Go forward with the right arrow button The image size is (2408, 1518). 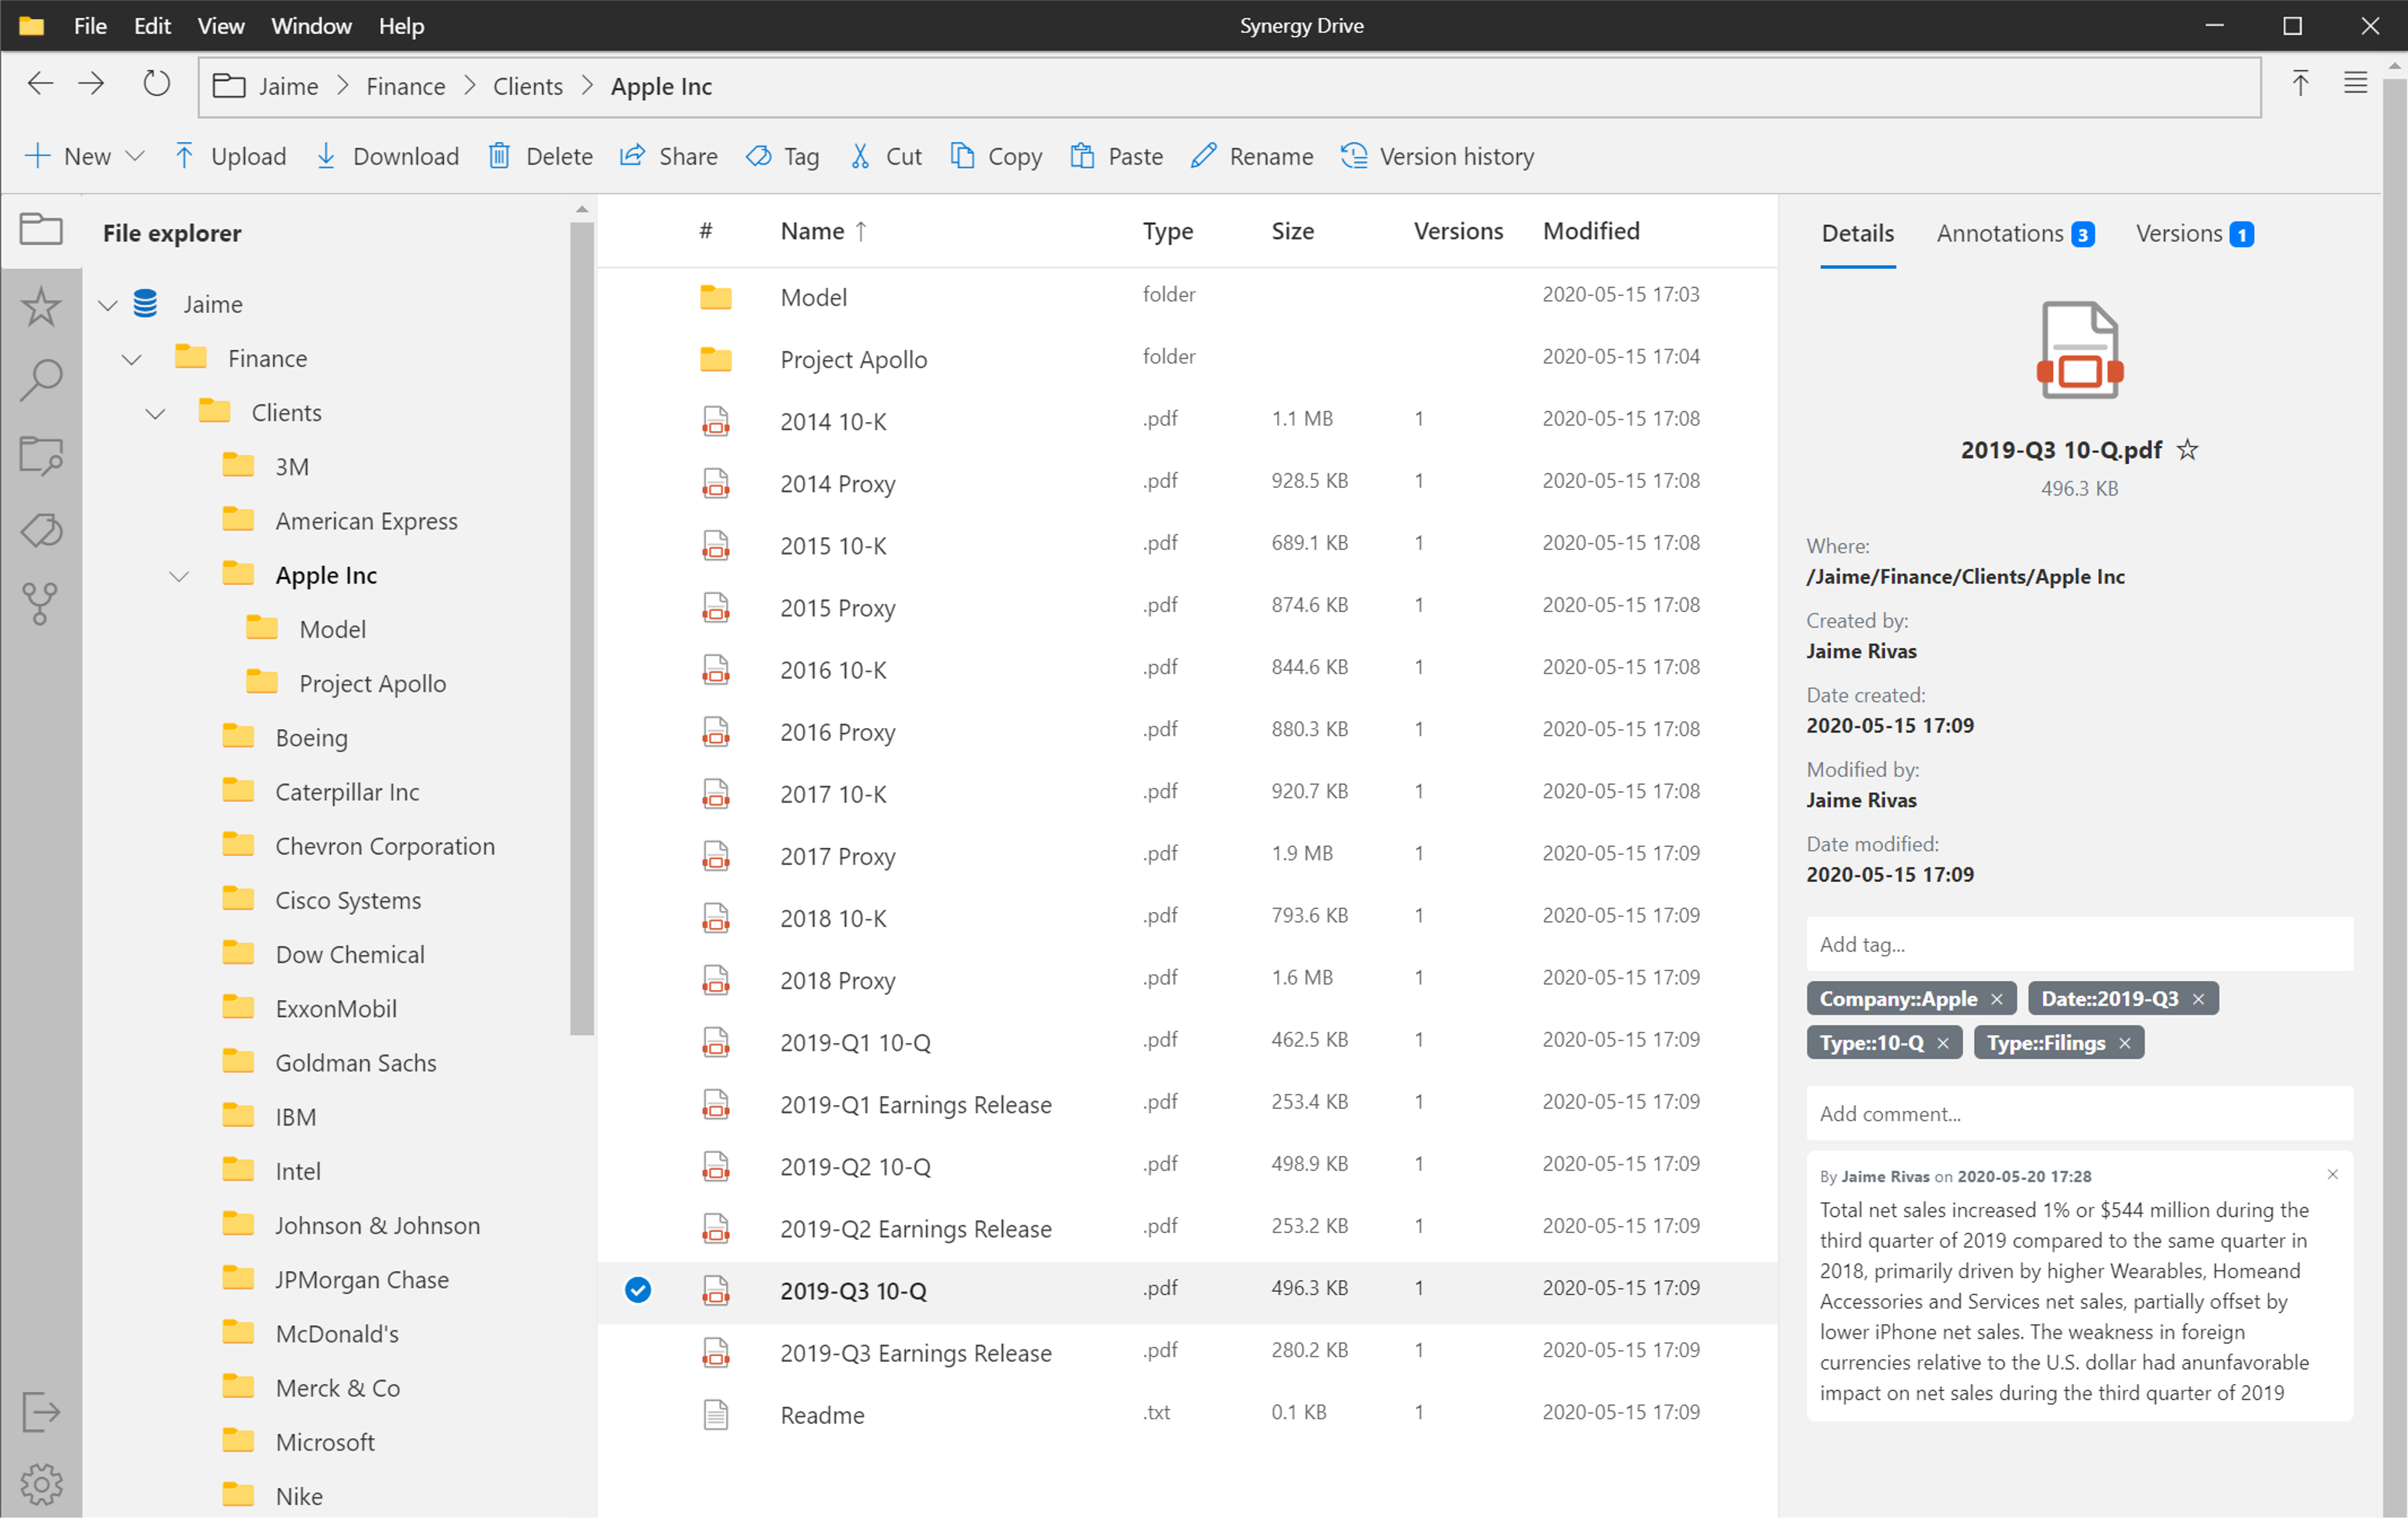92,84
